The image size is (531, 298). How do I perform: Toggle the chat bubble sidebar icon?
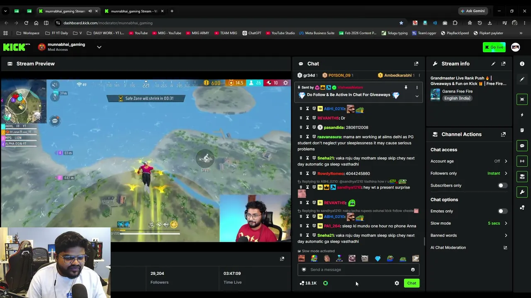click(x=522, y=146)
